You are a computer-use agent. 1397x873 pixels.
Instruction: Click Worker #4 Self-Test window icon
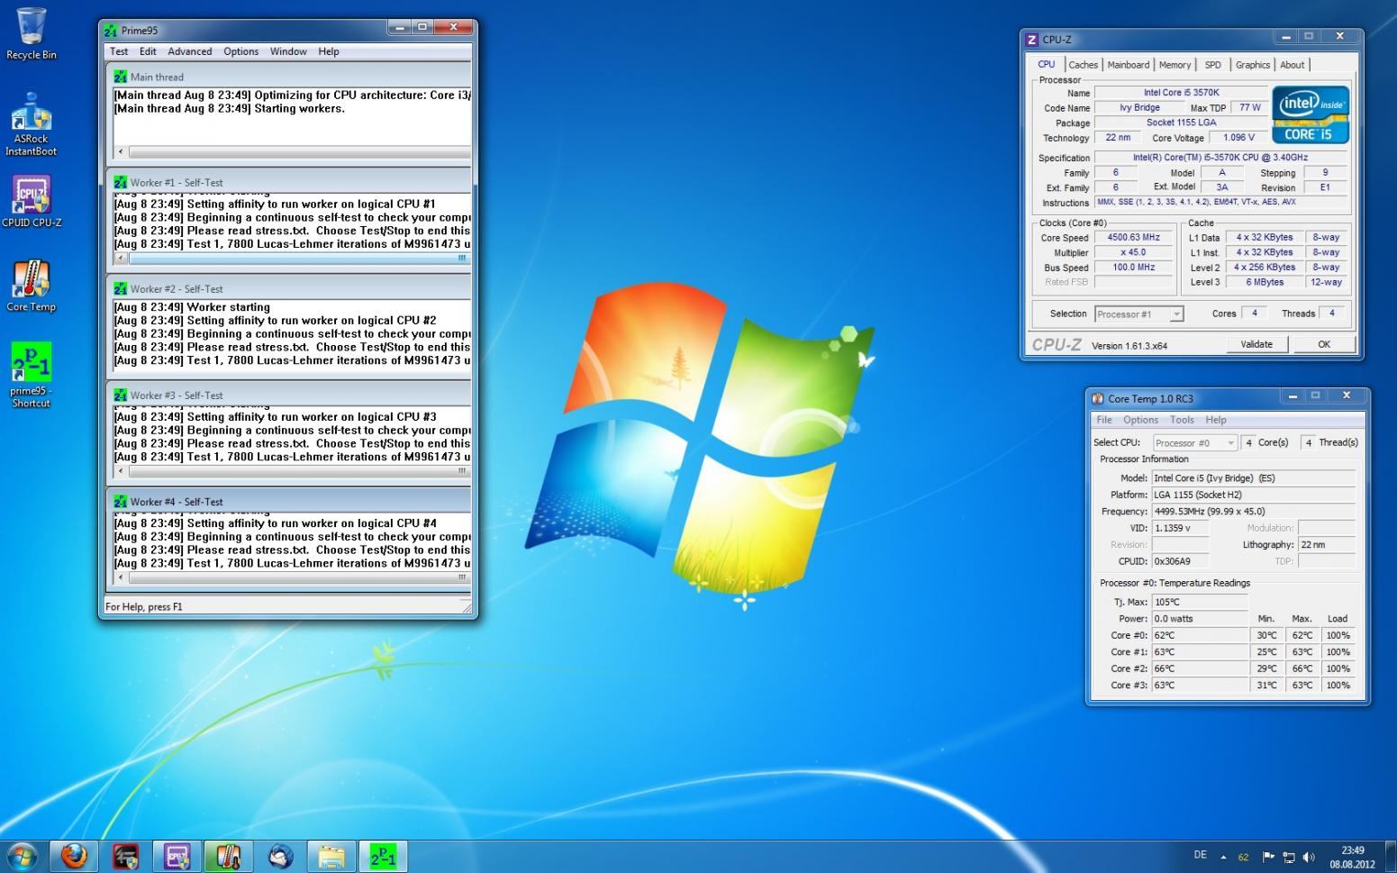click(x=120, y=501)
